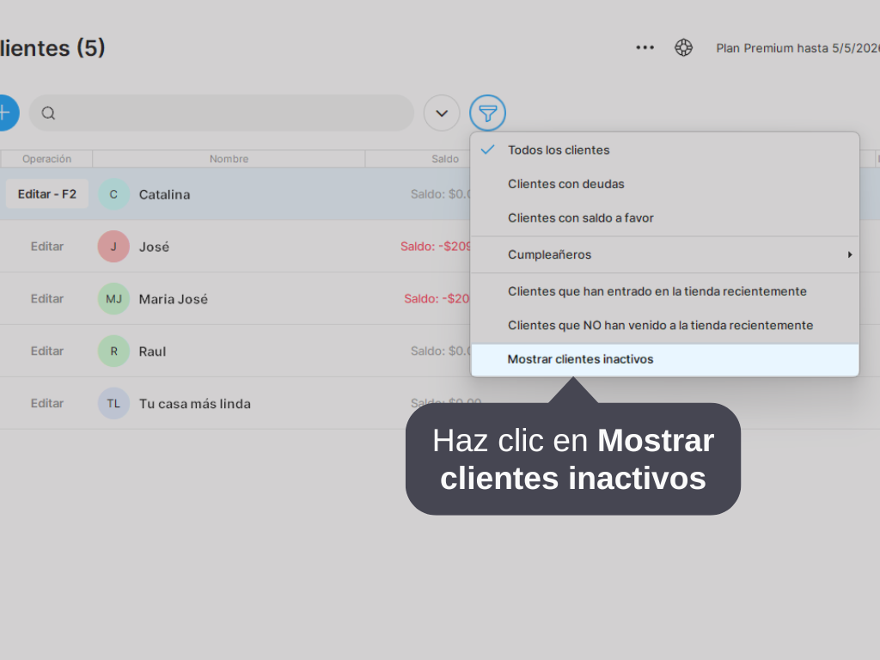Click Editar in José's row
The height and width of the screenshot is (660, 880).
pyautogui.click(x=47, y=247)
